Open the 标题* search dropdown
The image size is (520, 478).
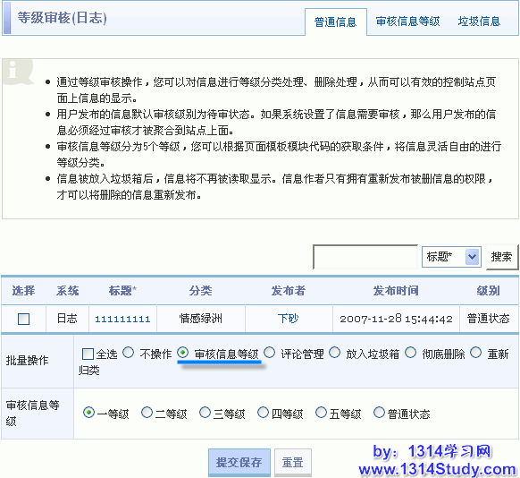pyautogui.click(x=451, y=257)
